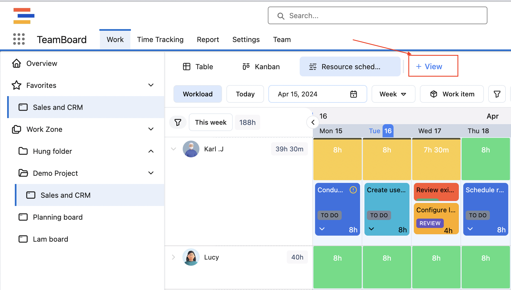Expand the Favorites section

point(151,85)
